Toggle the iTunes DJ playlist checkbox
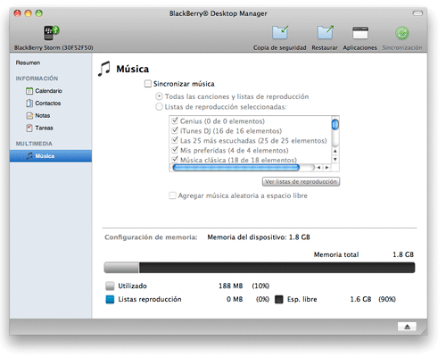Screen dimensions: 446x357 (175, 130)
